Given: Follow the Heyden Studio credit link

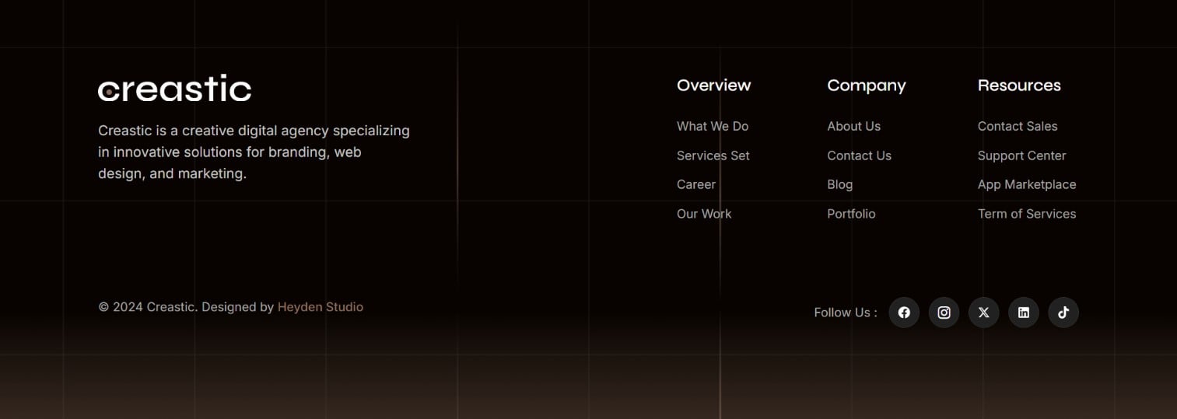Looking at the screenshot, I should (321, 307).
